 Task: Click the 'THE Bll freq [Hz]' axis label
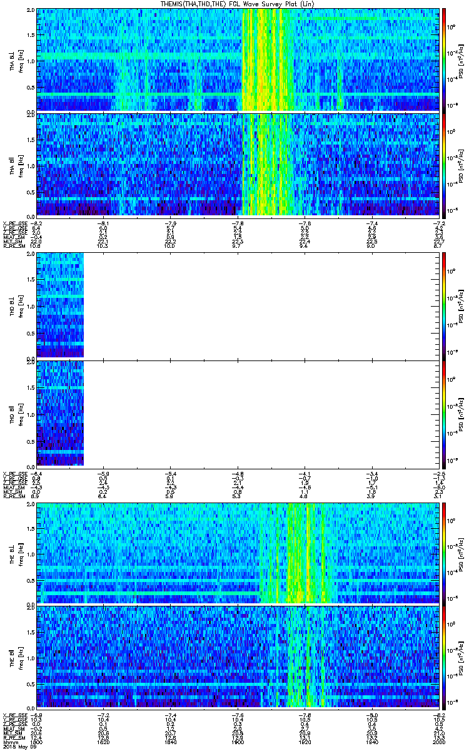[x=16, y=656]
